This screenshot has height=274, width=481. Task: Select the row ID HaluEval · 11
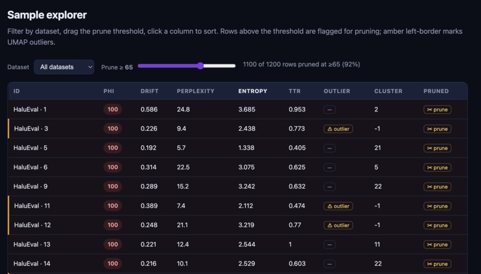point(32,205)
